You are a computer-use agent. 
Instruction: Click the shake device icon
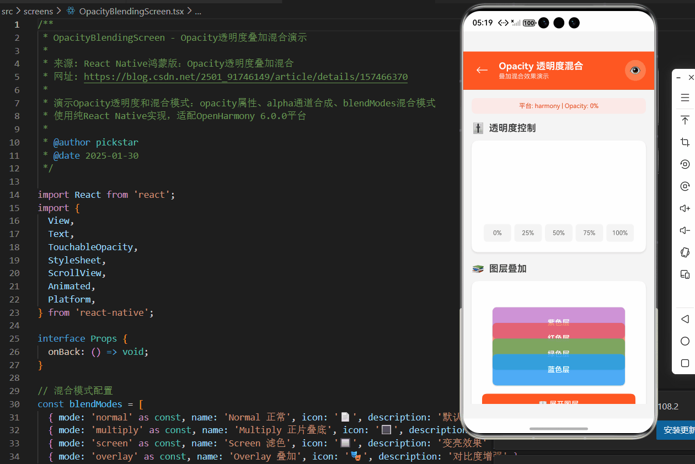(x=685, y=252)
